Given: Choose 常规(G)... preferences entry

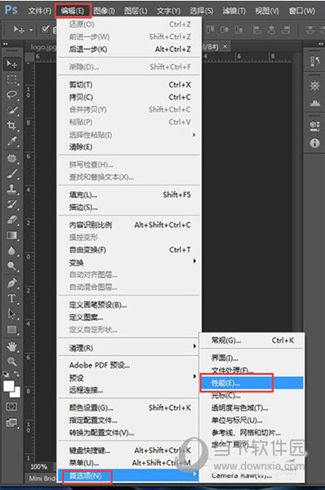Looking at the screenshot, I should tap(252, 341).
